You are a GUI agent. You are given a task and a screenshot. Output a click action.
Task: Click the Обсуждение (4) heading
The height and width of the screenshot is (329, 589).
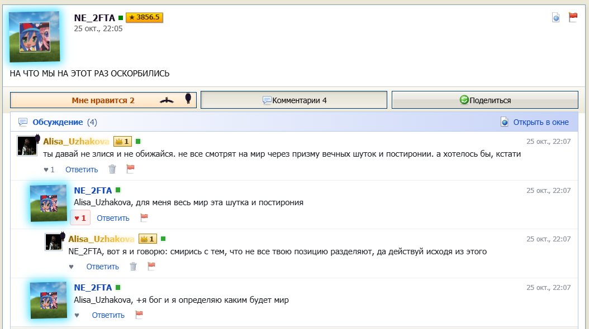[x=65, y=122]
